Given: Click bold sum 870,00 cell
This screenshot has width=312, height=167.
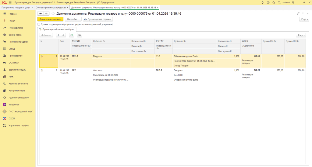Looking at the screenshot, I should tap(251, 70).
